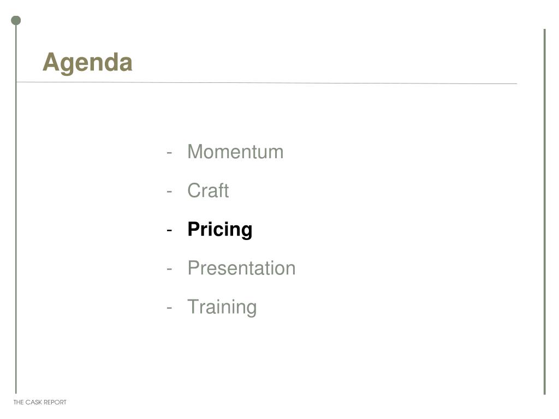Click the thick vertical bar on right edge
This screenshot has width=559, height=419.
(x=545, y=212)
